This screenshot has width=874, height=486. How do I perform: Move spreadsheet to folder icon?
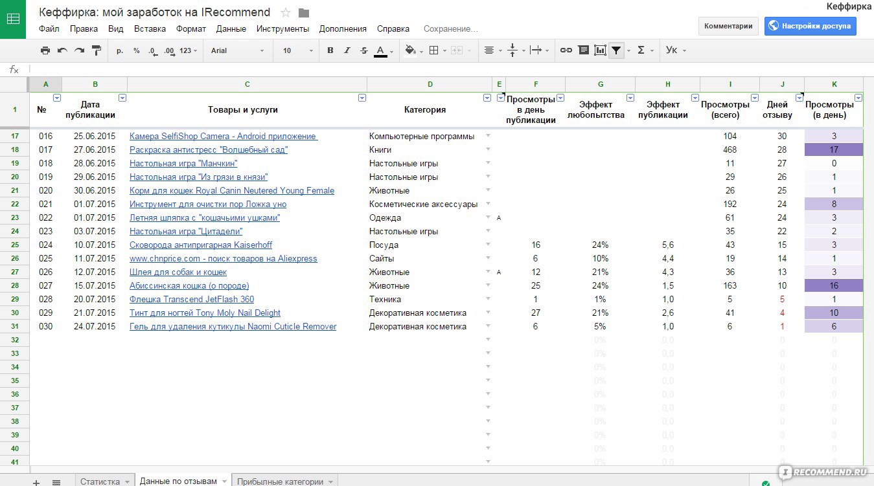pyautogui.click(x=304, y=13)
